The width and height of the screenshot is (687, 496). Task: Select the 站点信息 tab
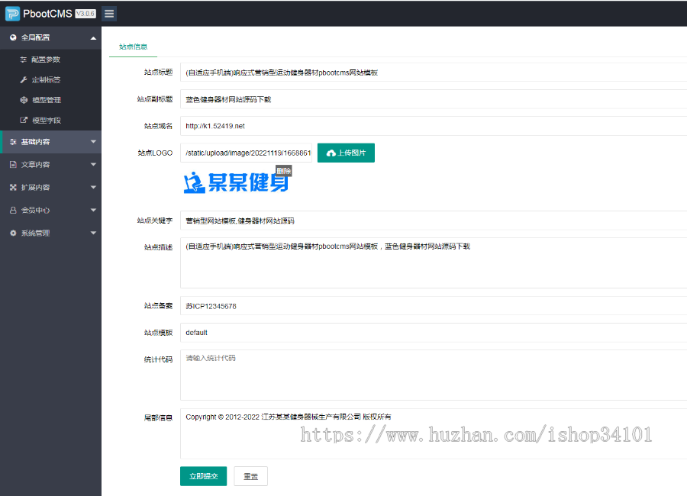(133, 47)
